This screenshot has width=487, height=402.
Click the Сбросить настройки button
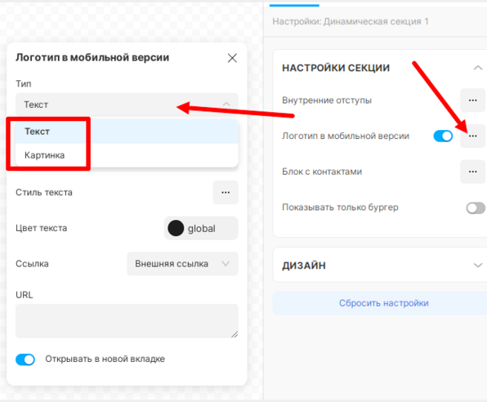pos(383,303)
